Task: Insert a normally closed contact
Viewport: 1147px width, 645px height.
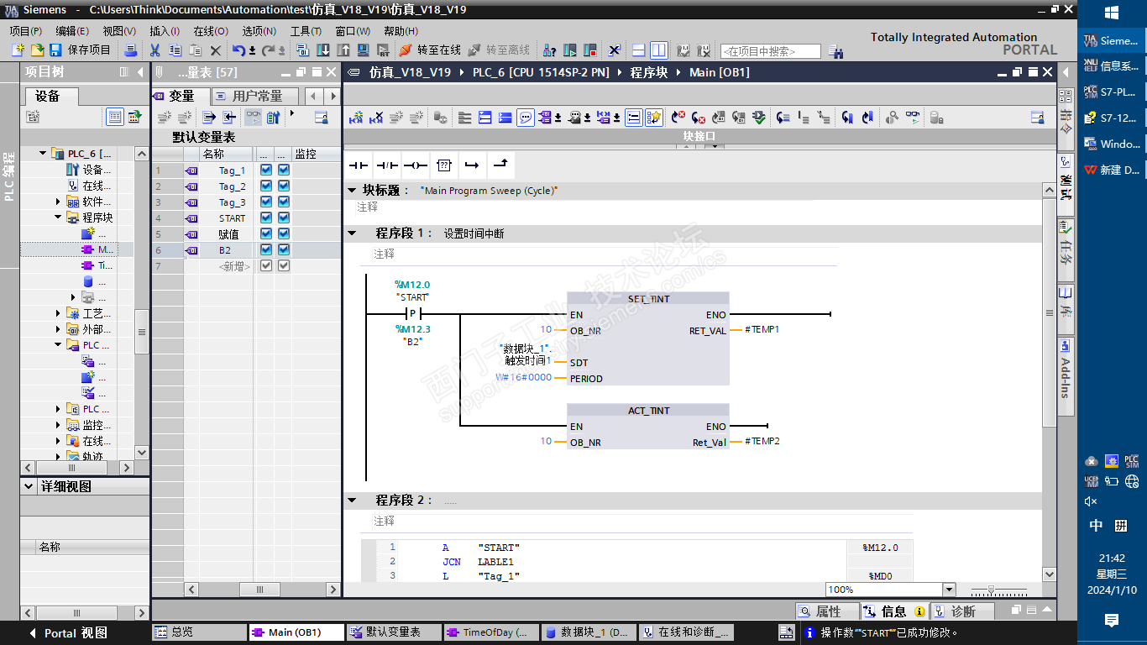Action: click(x=387, y=165)
